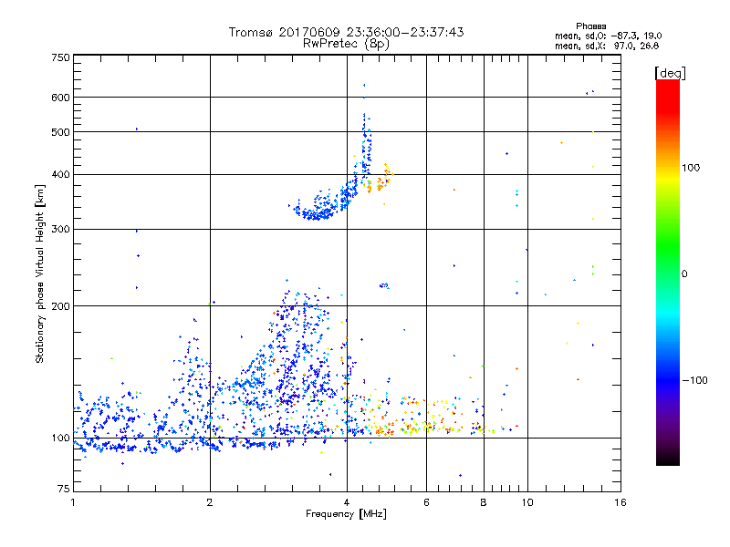Image resolution: width=730 pixels, height=547 pixels.
Task: Click the colorbar tick label "0"
Action: (684, 274)
